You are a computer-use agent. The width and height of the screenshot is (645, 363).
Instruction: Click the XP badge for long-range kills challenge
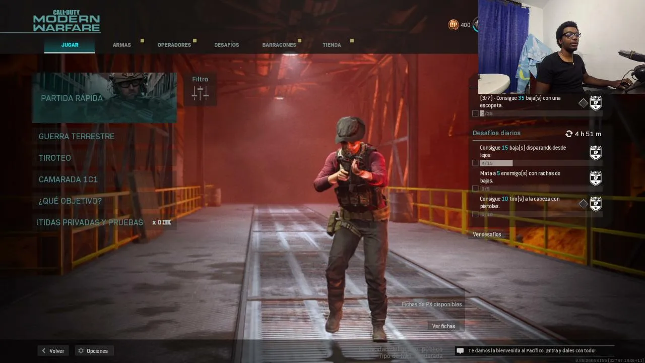tap(596, 153)
